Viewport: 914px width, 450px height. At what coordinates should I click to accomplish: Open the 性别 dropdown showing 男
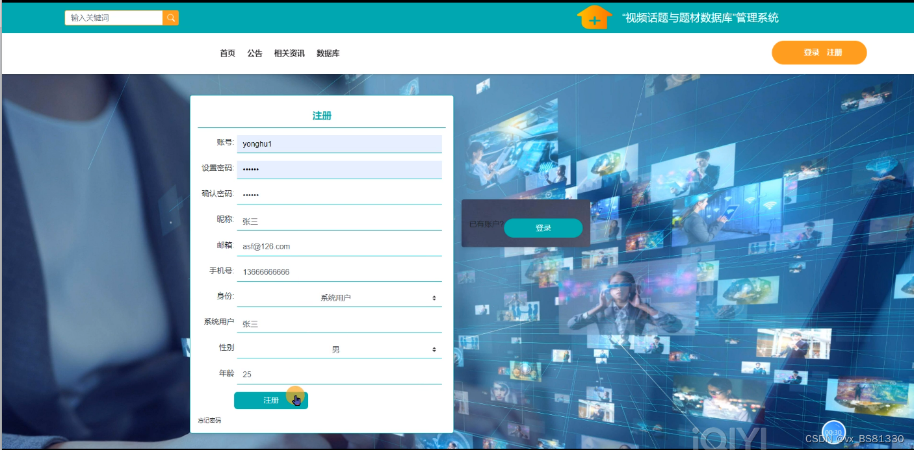coord(339,349)
